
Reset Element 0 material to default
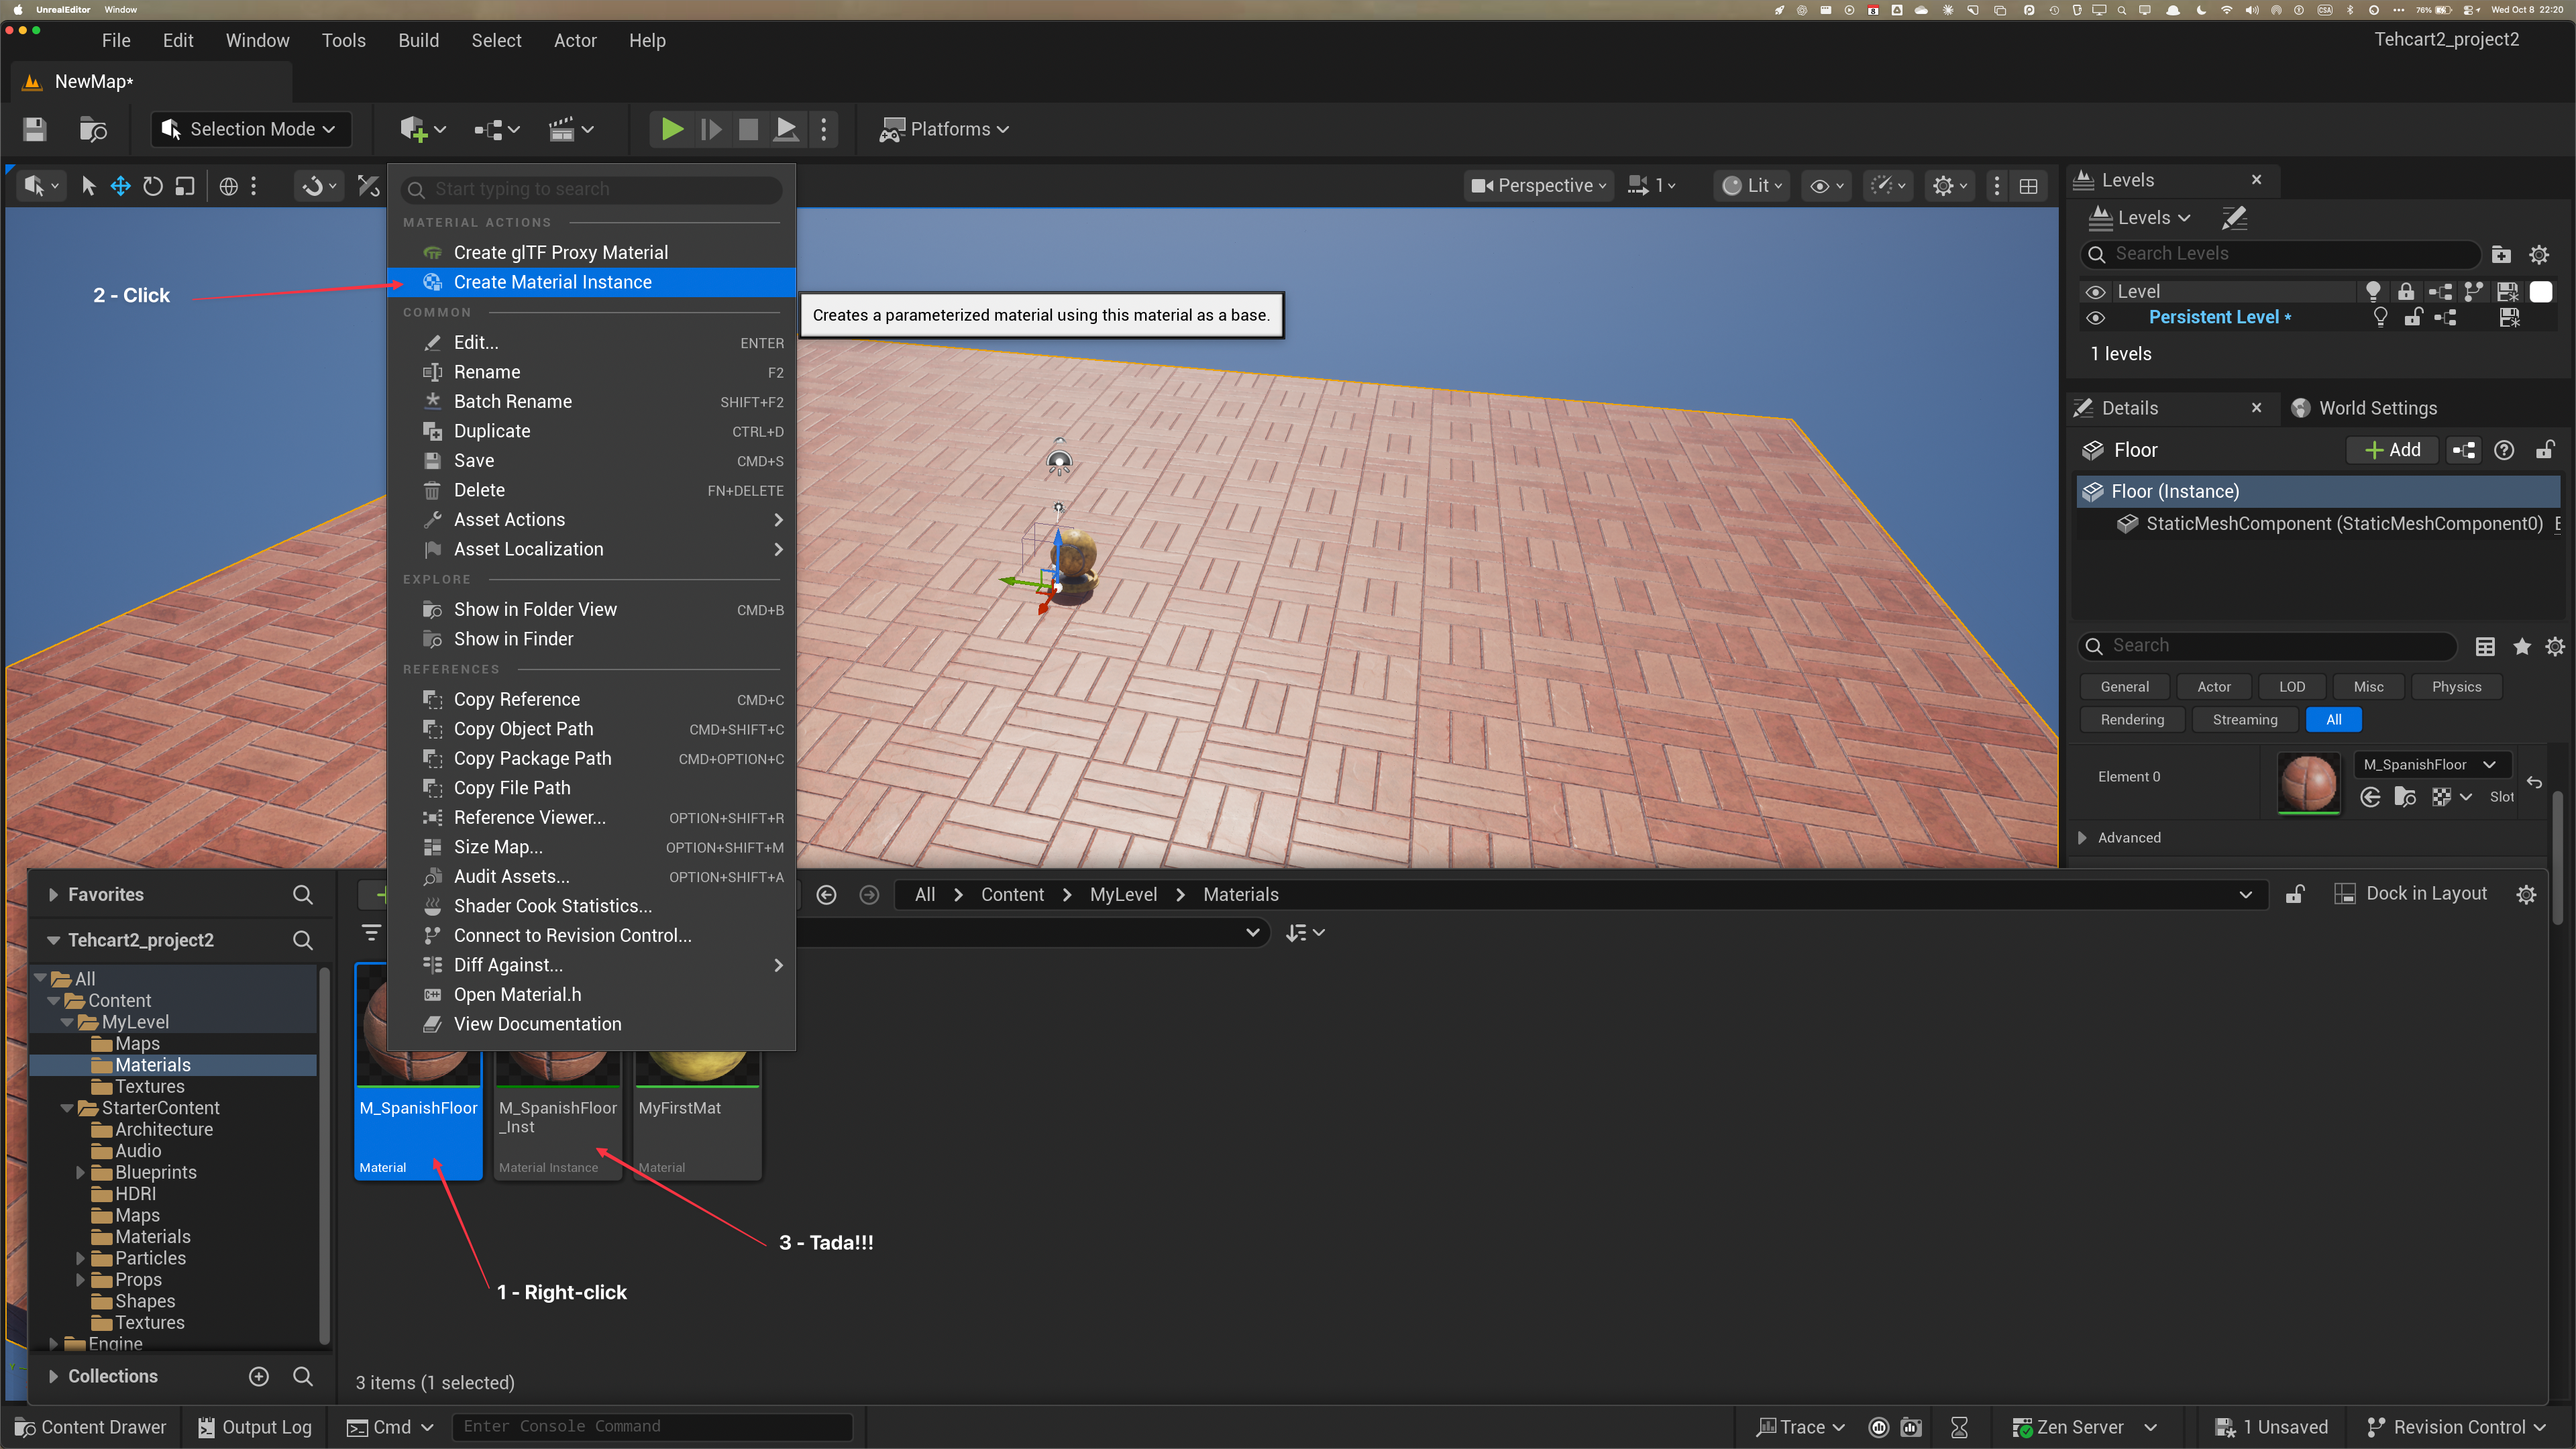(2534, 782)
